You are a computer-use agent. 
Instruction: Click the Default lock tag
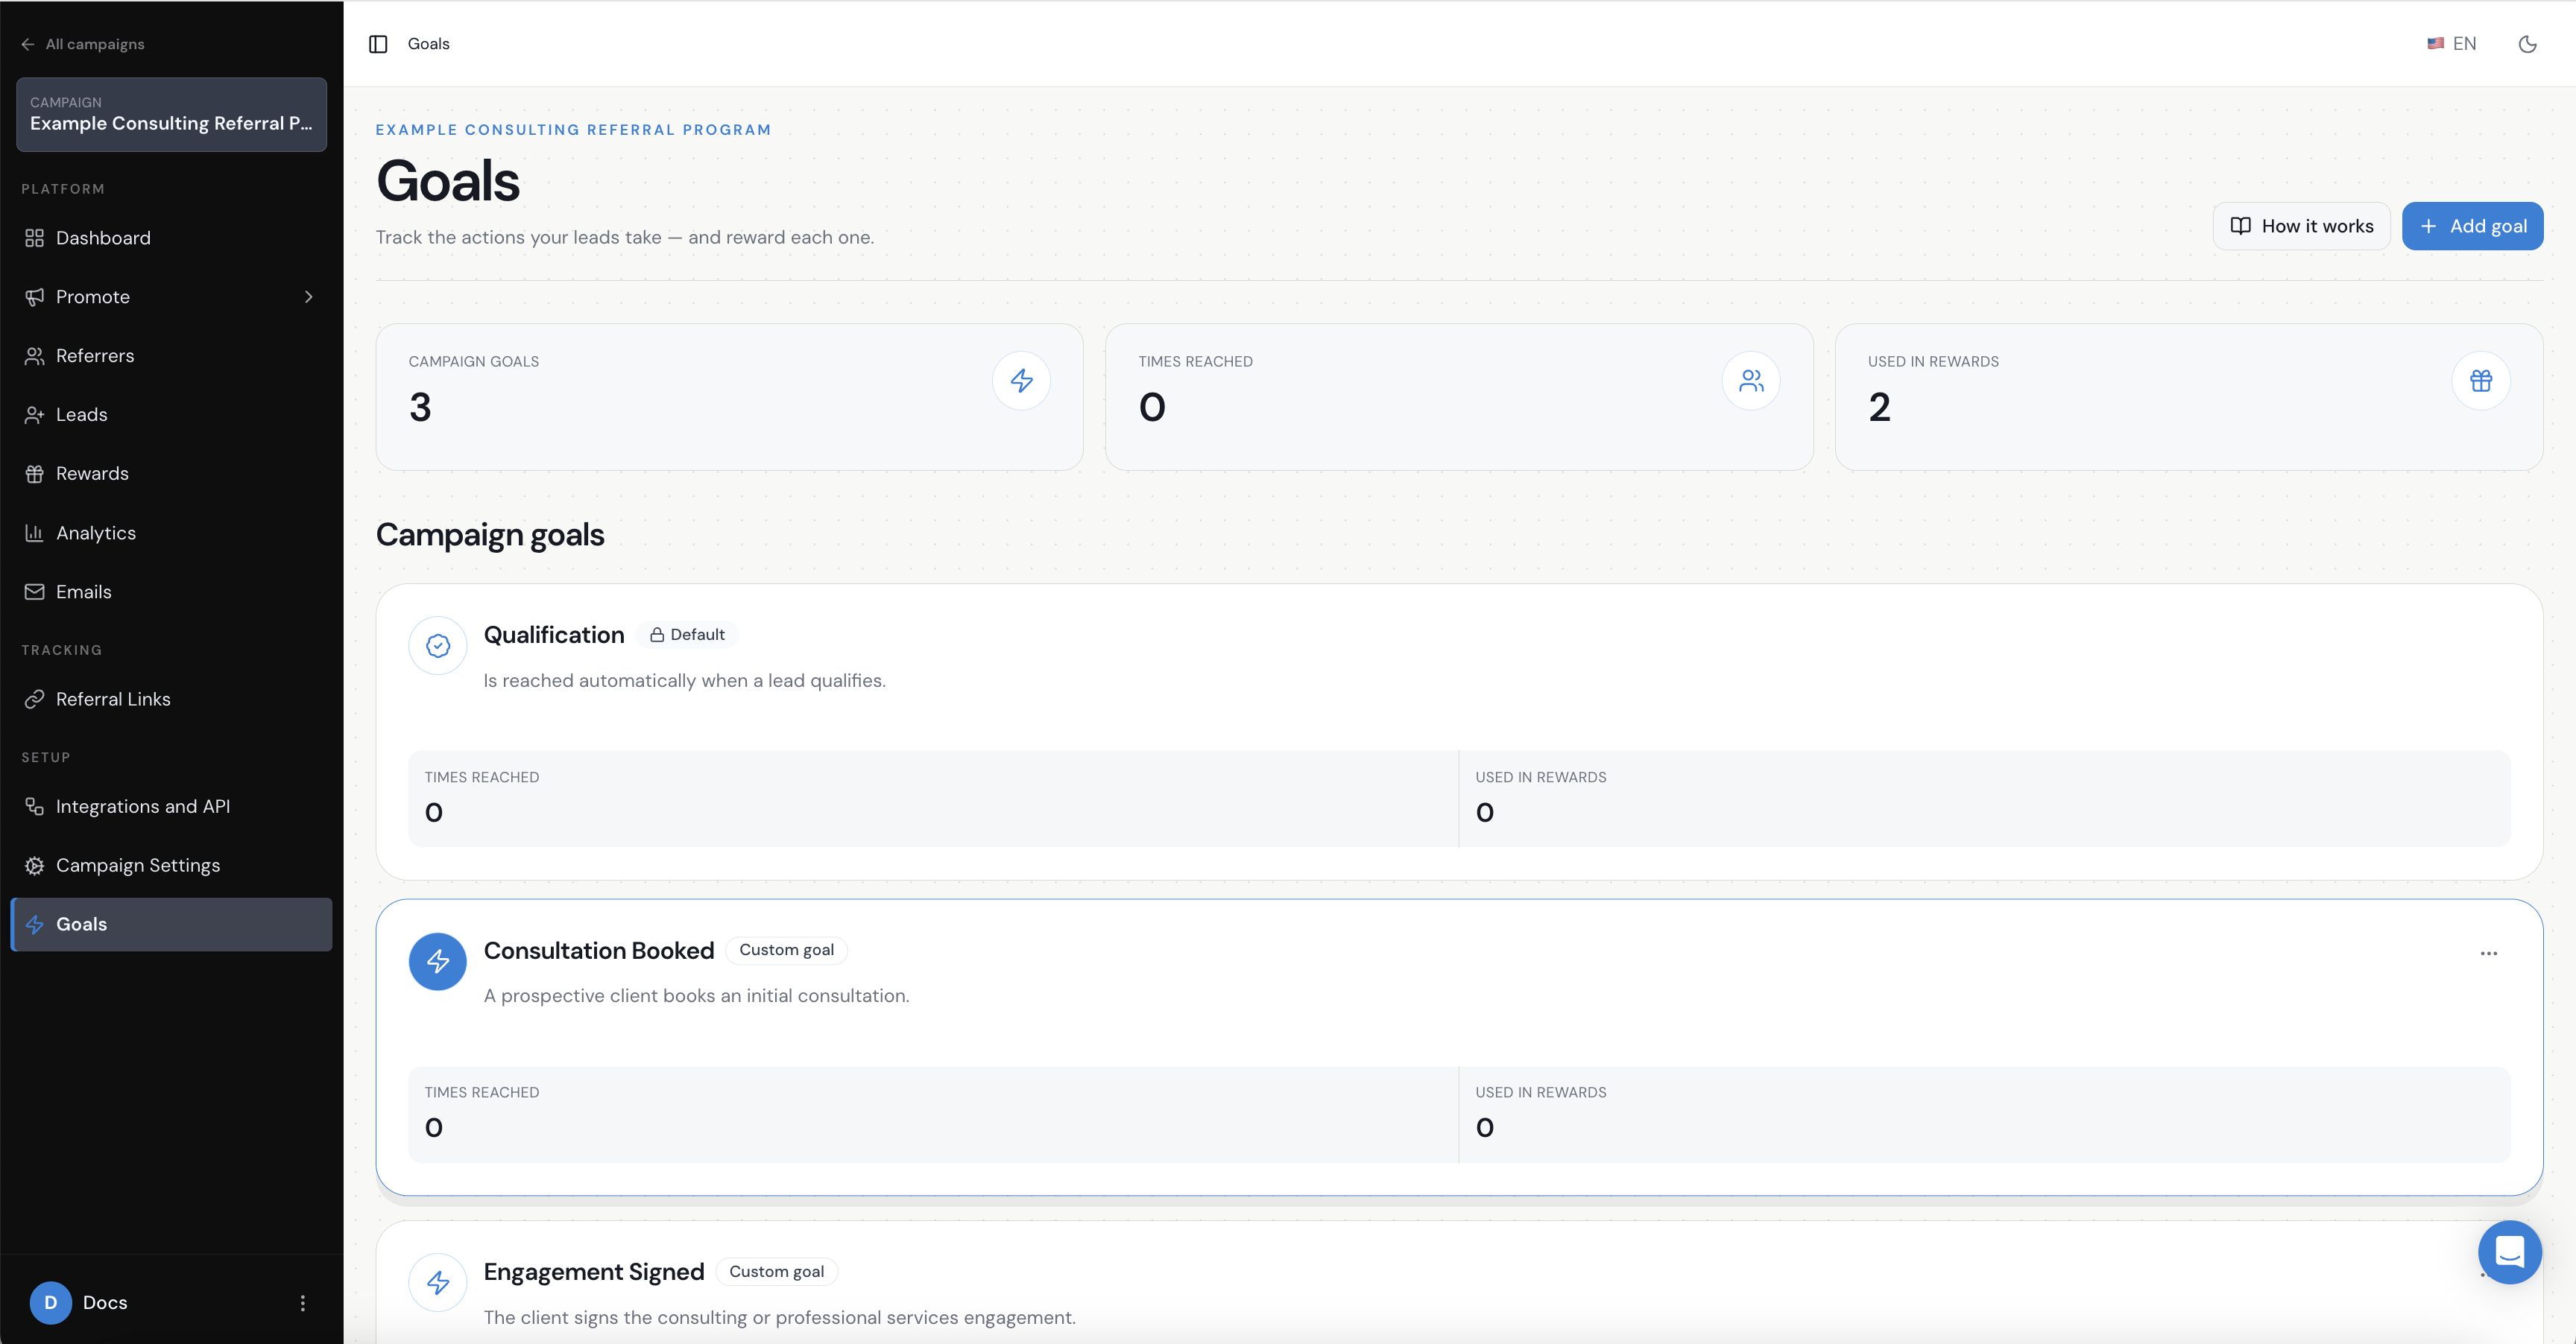[x=687, y=635]
